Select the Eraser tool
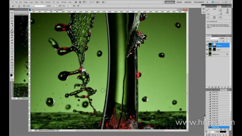The width and height of the screenshot is (242, 136). [12, 40]
